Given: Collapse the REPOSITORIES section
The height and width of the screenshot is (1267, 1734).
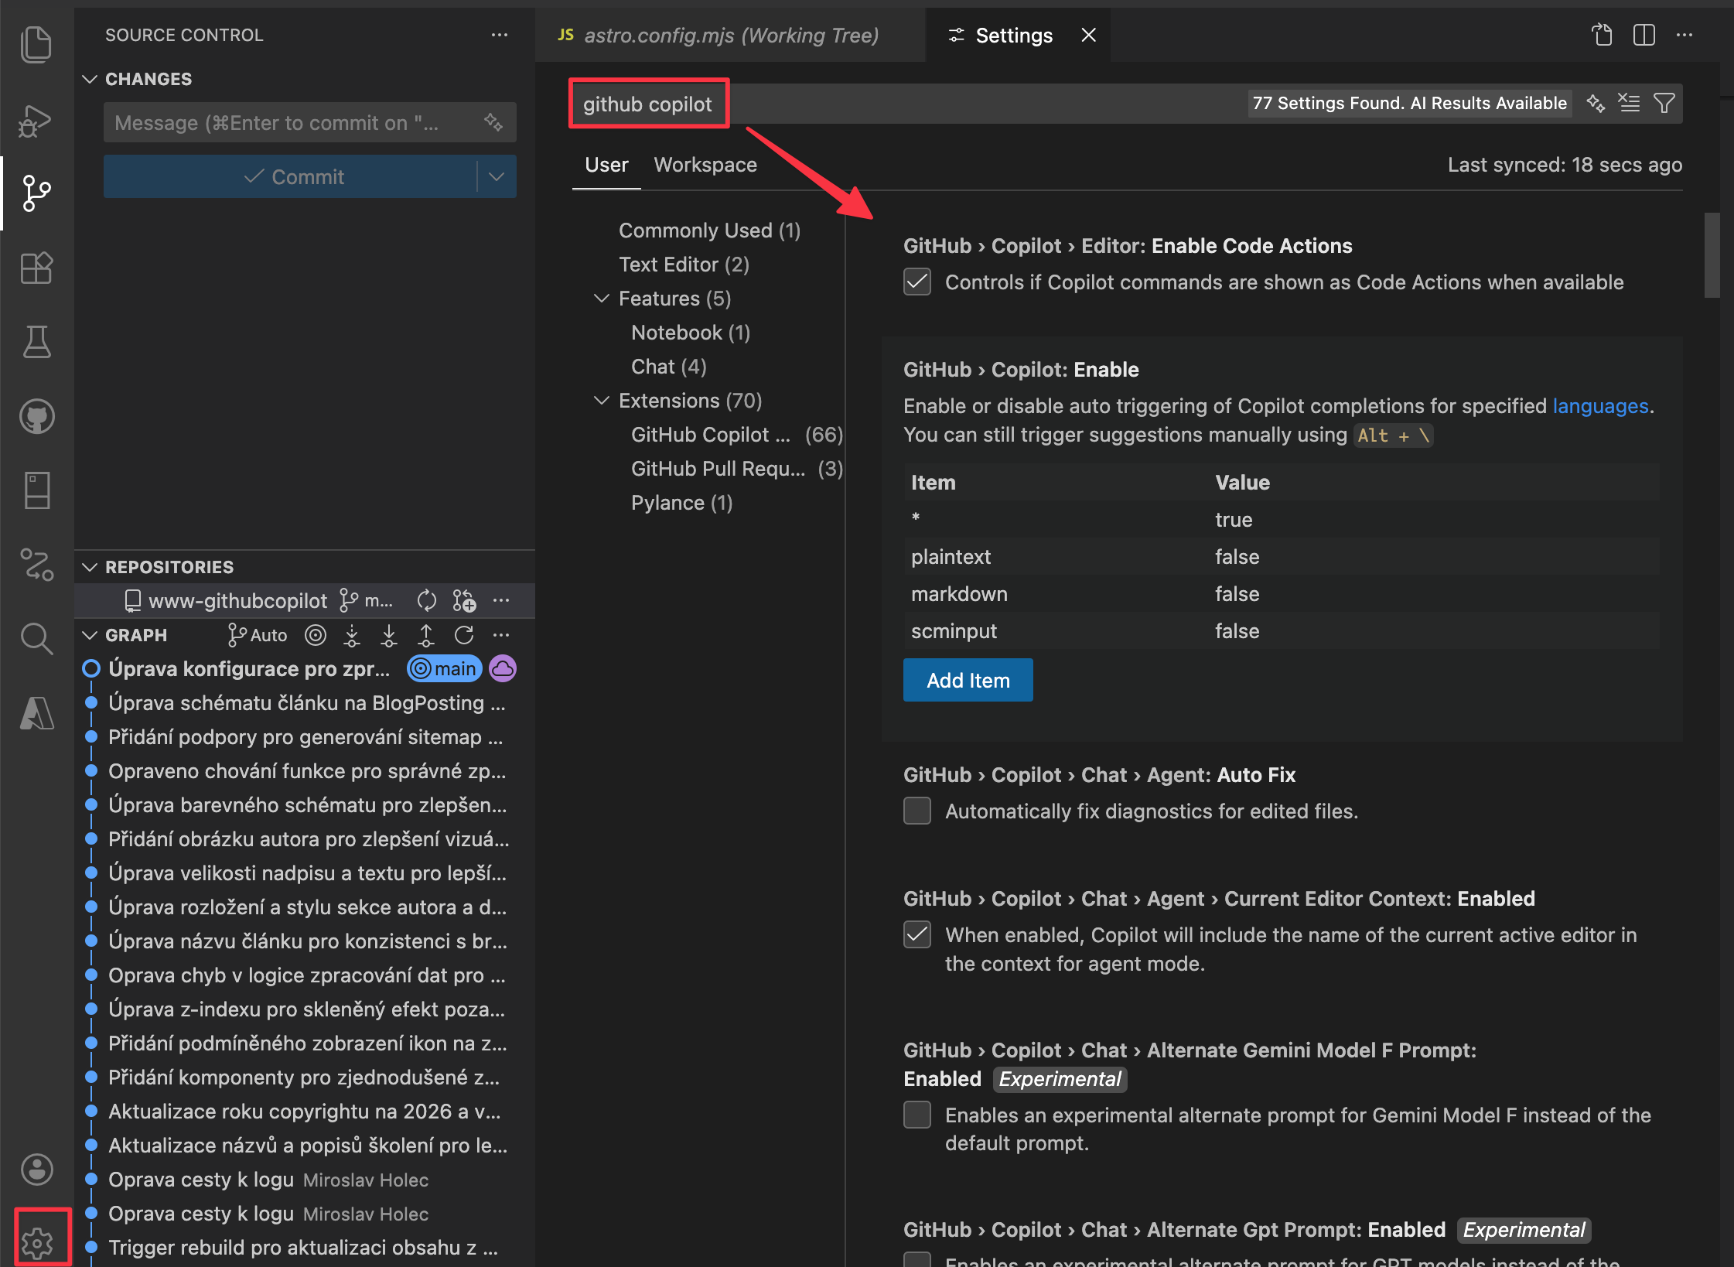Looking at the screenshot, I should click(x=90, y=567).
